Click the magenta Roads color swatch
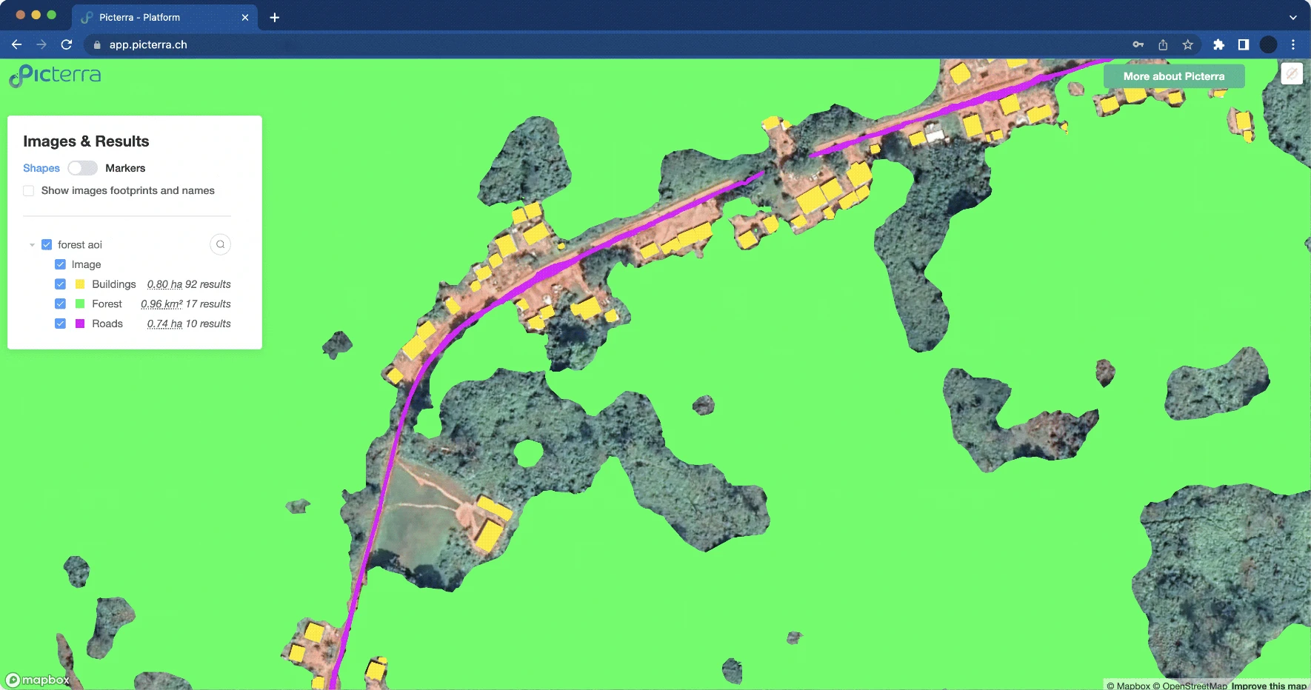Viewport: 1311px width, 690px height. (x=80, y=324)
